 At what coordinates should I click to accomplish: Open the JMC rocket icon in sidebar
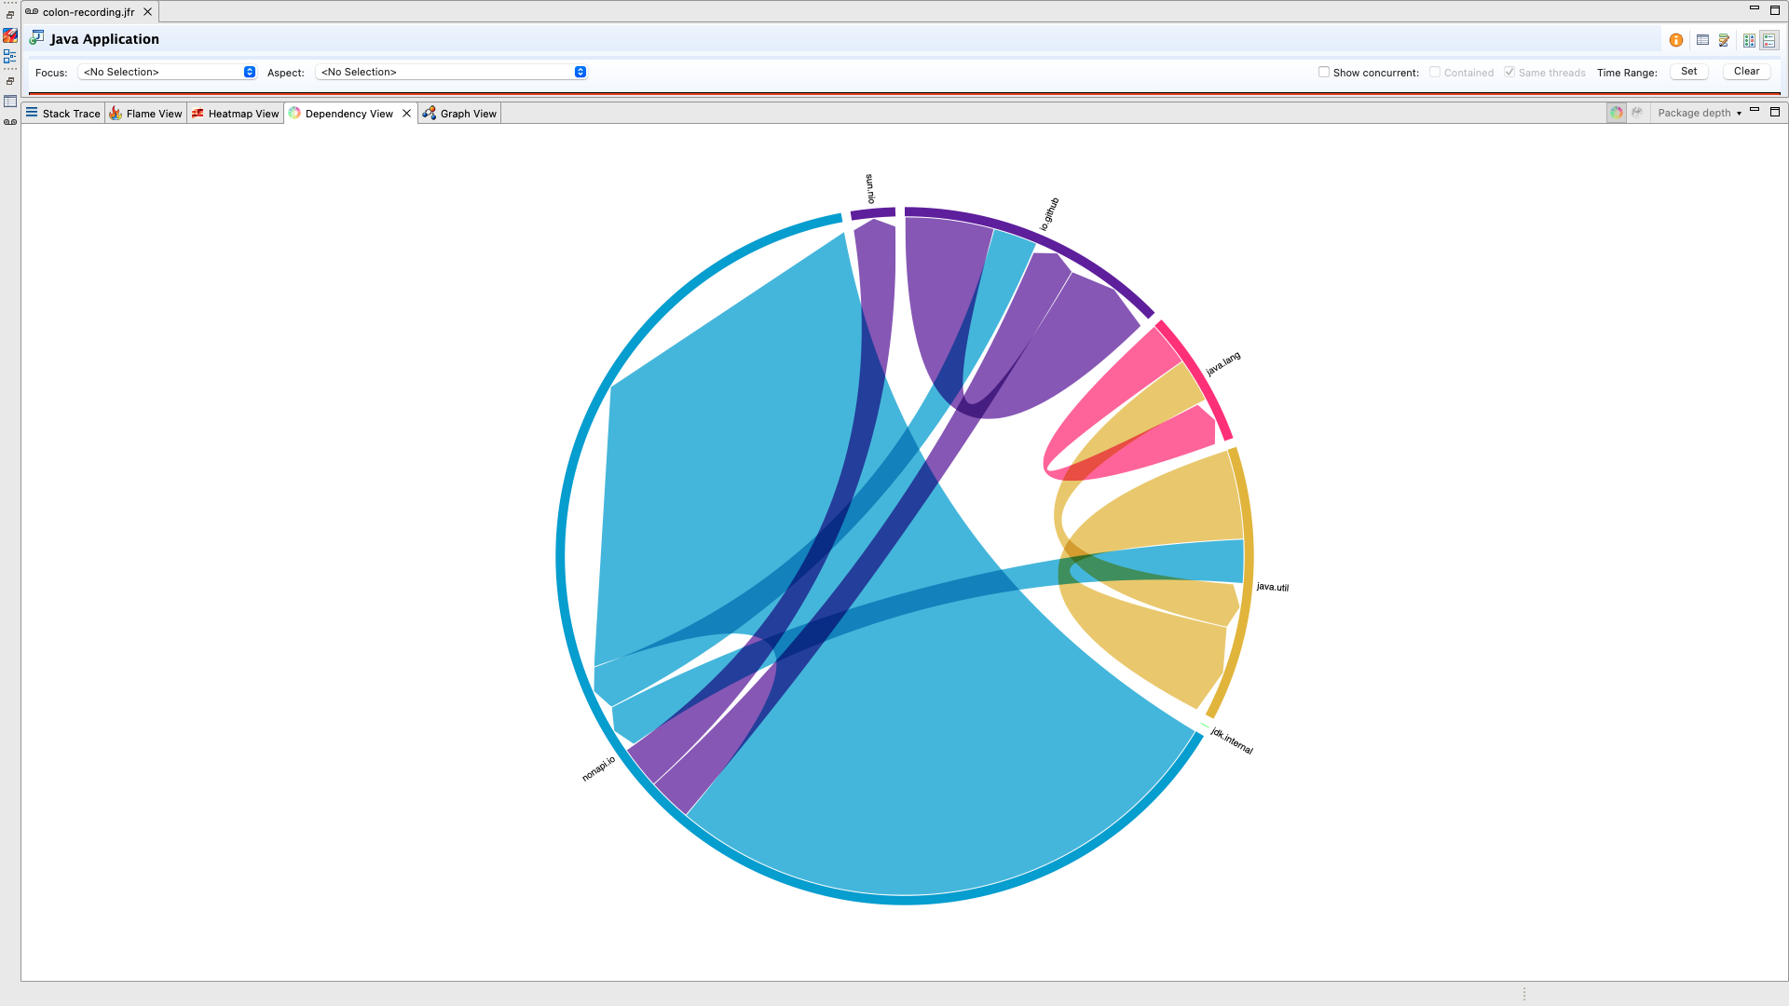pos(10,35)
